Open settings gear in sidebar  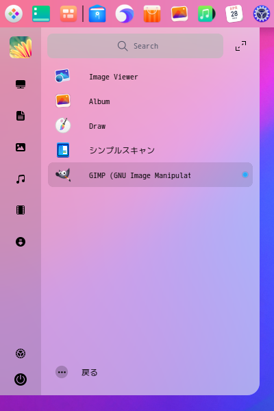21,353
